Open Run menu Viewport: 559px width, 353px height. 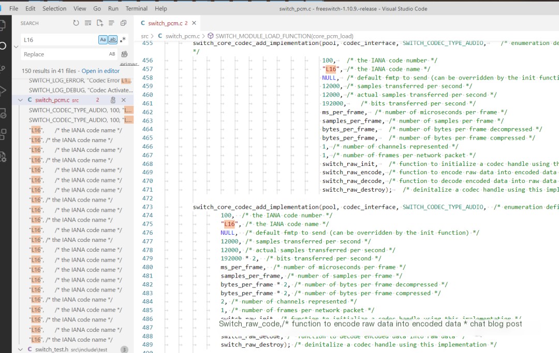[x=113, y=9]
